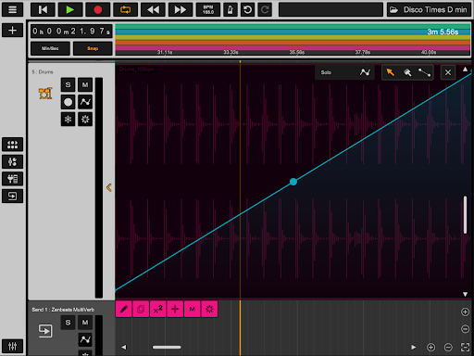Enable loop mode in transport bar
Image resolution: width=474 pixels, height=356 pixels.
(125, 9)
